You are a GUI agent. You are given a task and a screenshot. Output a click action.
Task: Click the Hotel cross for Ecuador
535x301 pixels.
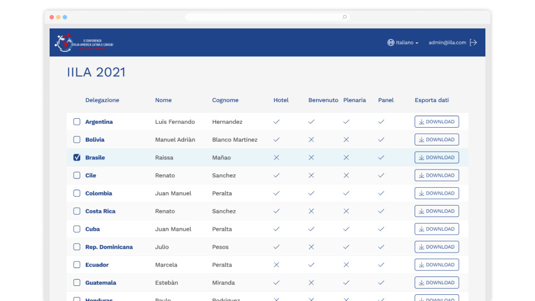[276, 265]
